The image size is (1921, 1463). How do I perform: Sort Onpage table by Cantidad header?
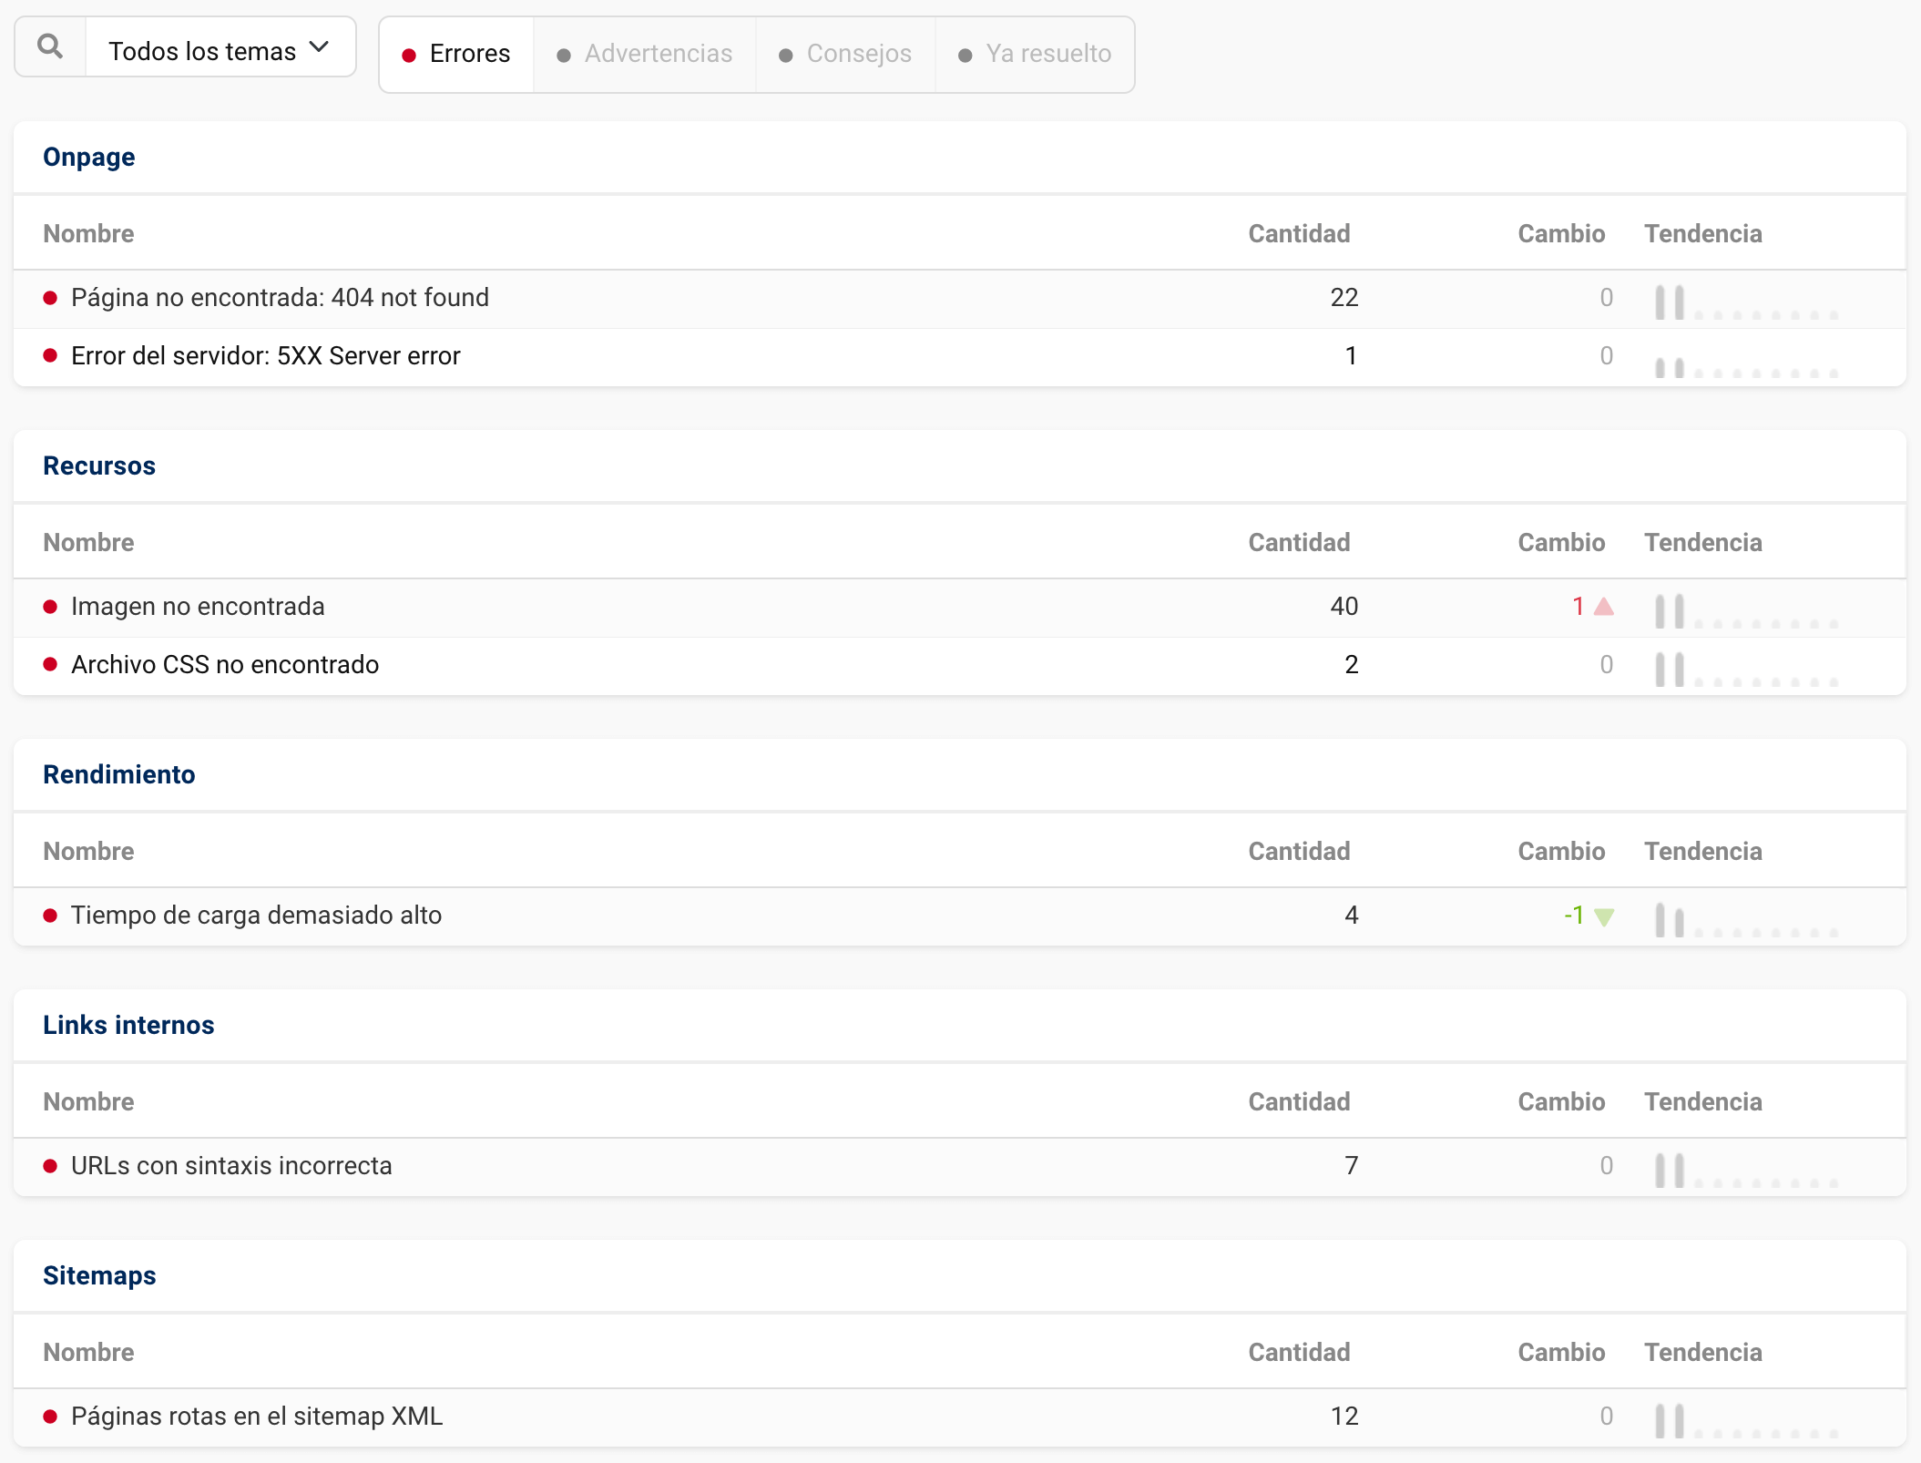[1298, 234]
